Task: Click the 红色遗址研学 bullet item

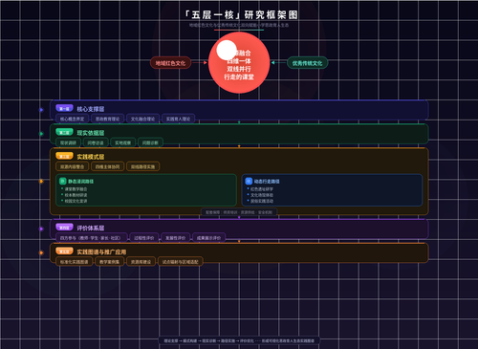Action: [262, 189]
